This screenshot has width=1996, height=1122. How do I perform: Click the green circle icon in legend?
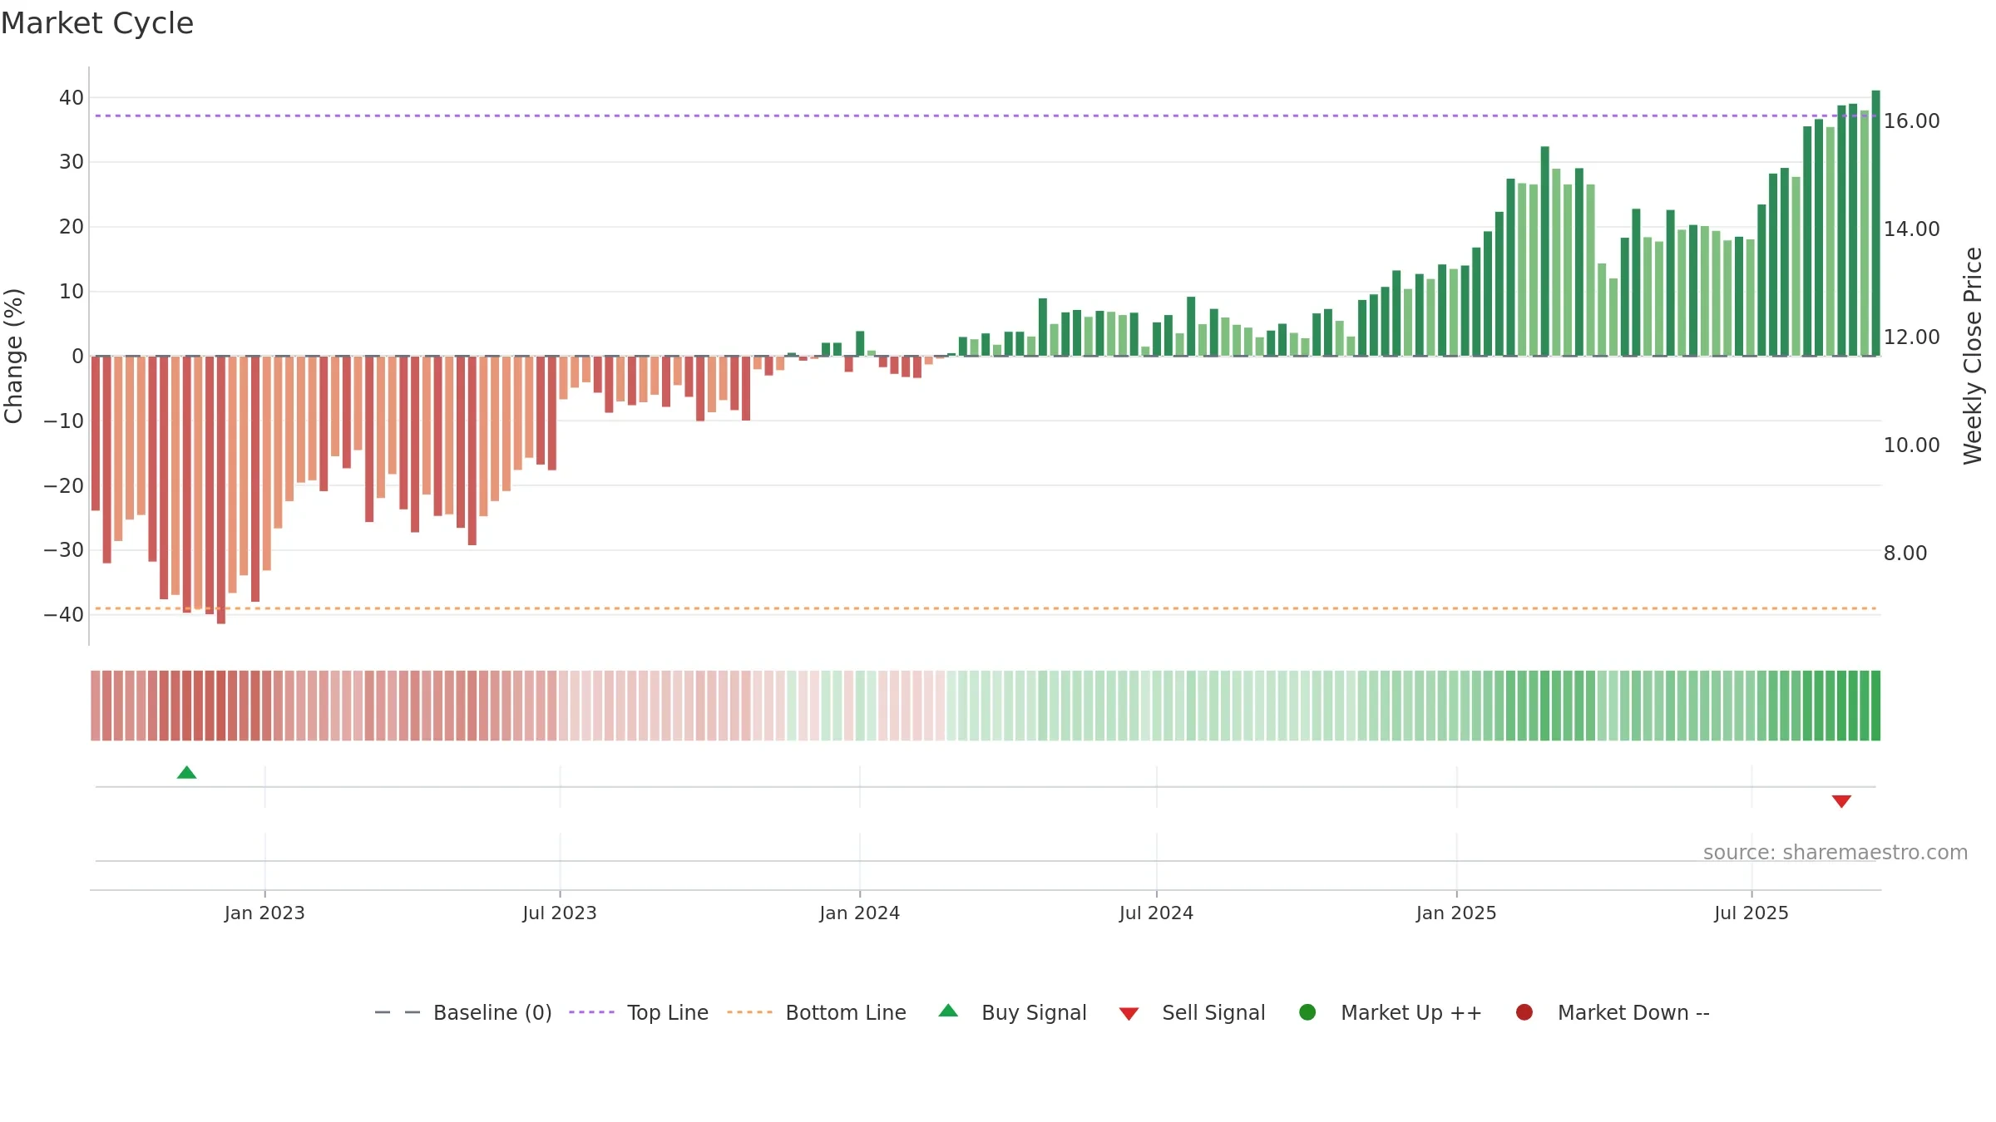(1307, 1012)
